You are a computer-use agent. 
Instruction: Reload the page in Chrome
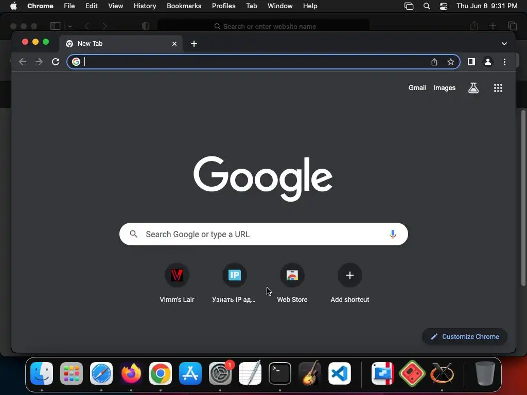pyautogui.click(x=56, y=62)
